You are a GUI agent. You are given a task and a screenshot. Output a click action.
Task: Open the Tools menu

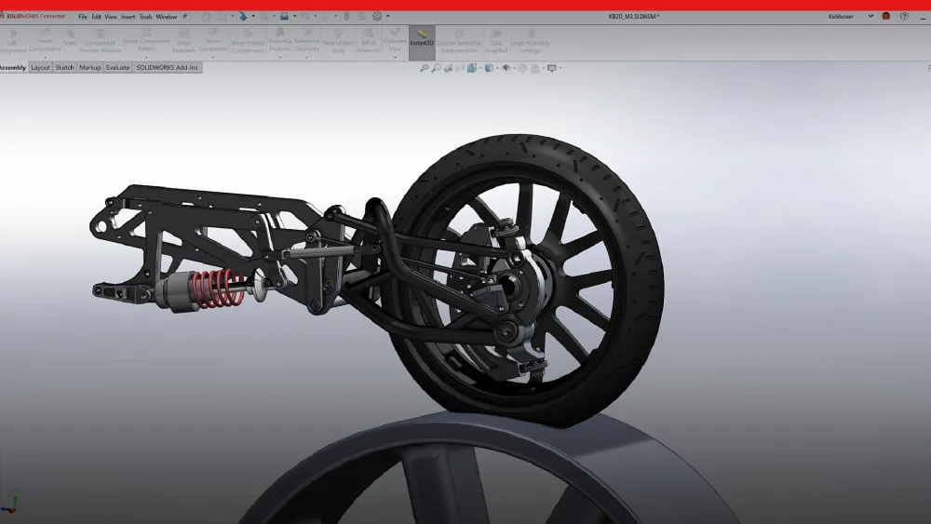pyautogui.click(x=145, y=17)
